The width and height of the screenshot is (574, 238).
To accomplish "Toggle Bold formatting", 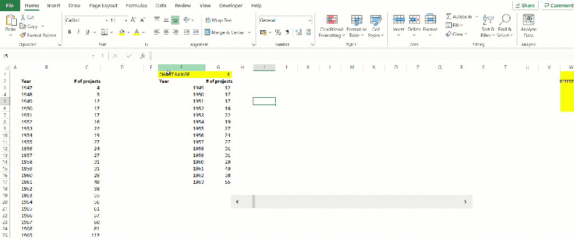I will (x=70, y=32).
